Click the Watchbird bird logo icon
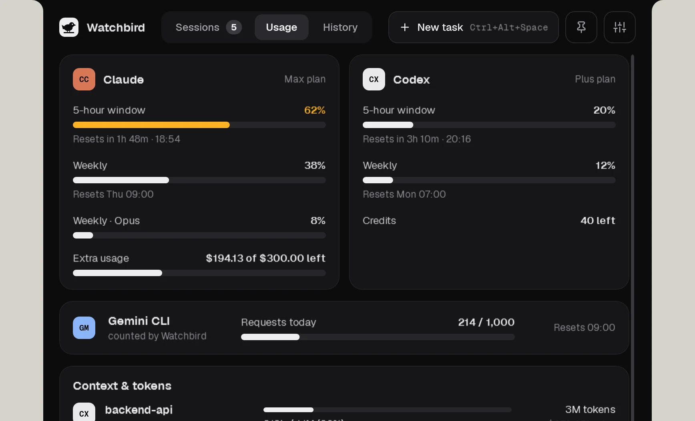This screenshot has width=695, height=421. [x=69, y=27]
